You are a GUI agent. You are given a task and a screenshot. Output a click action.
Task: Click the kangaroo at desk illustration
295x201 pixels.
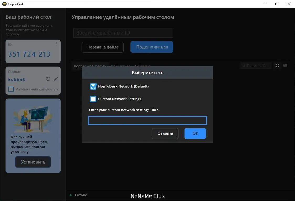(32, 119)
